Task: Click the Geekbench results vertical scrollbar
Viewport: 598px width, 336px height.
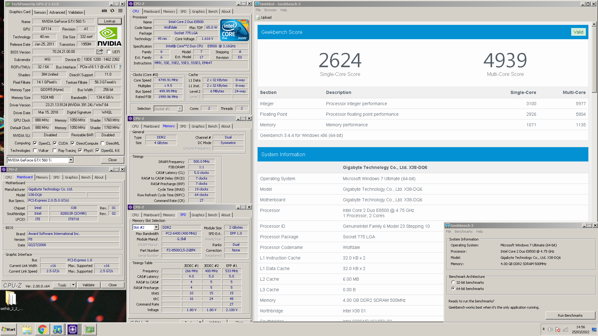Action: (594, 171)
